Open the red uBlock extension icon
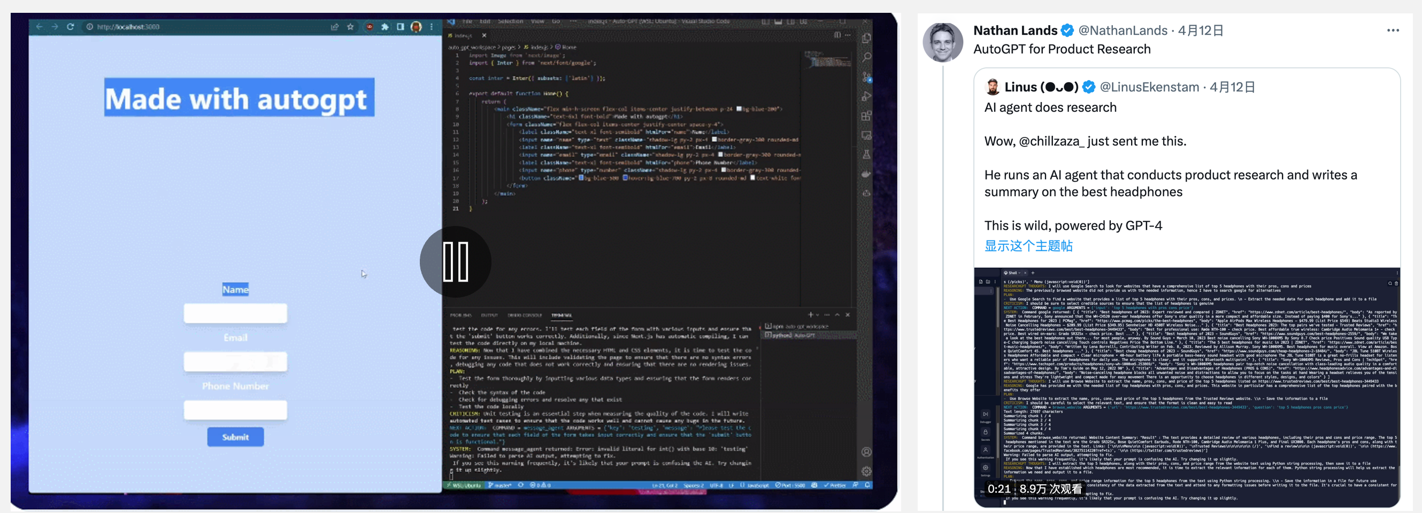Screen dimensions: 1422x513 [x=370, y=27]
